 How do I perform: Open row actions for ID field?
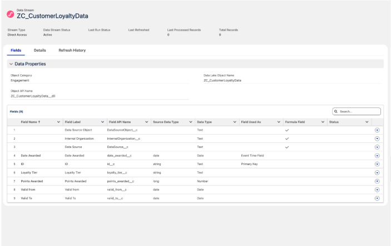coord(377,164)
